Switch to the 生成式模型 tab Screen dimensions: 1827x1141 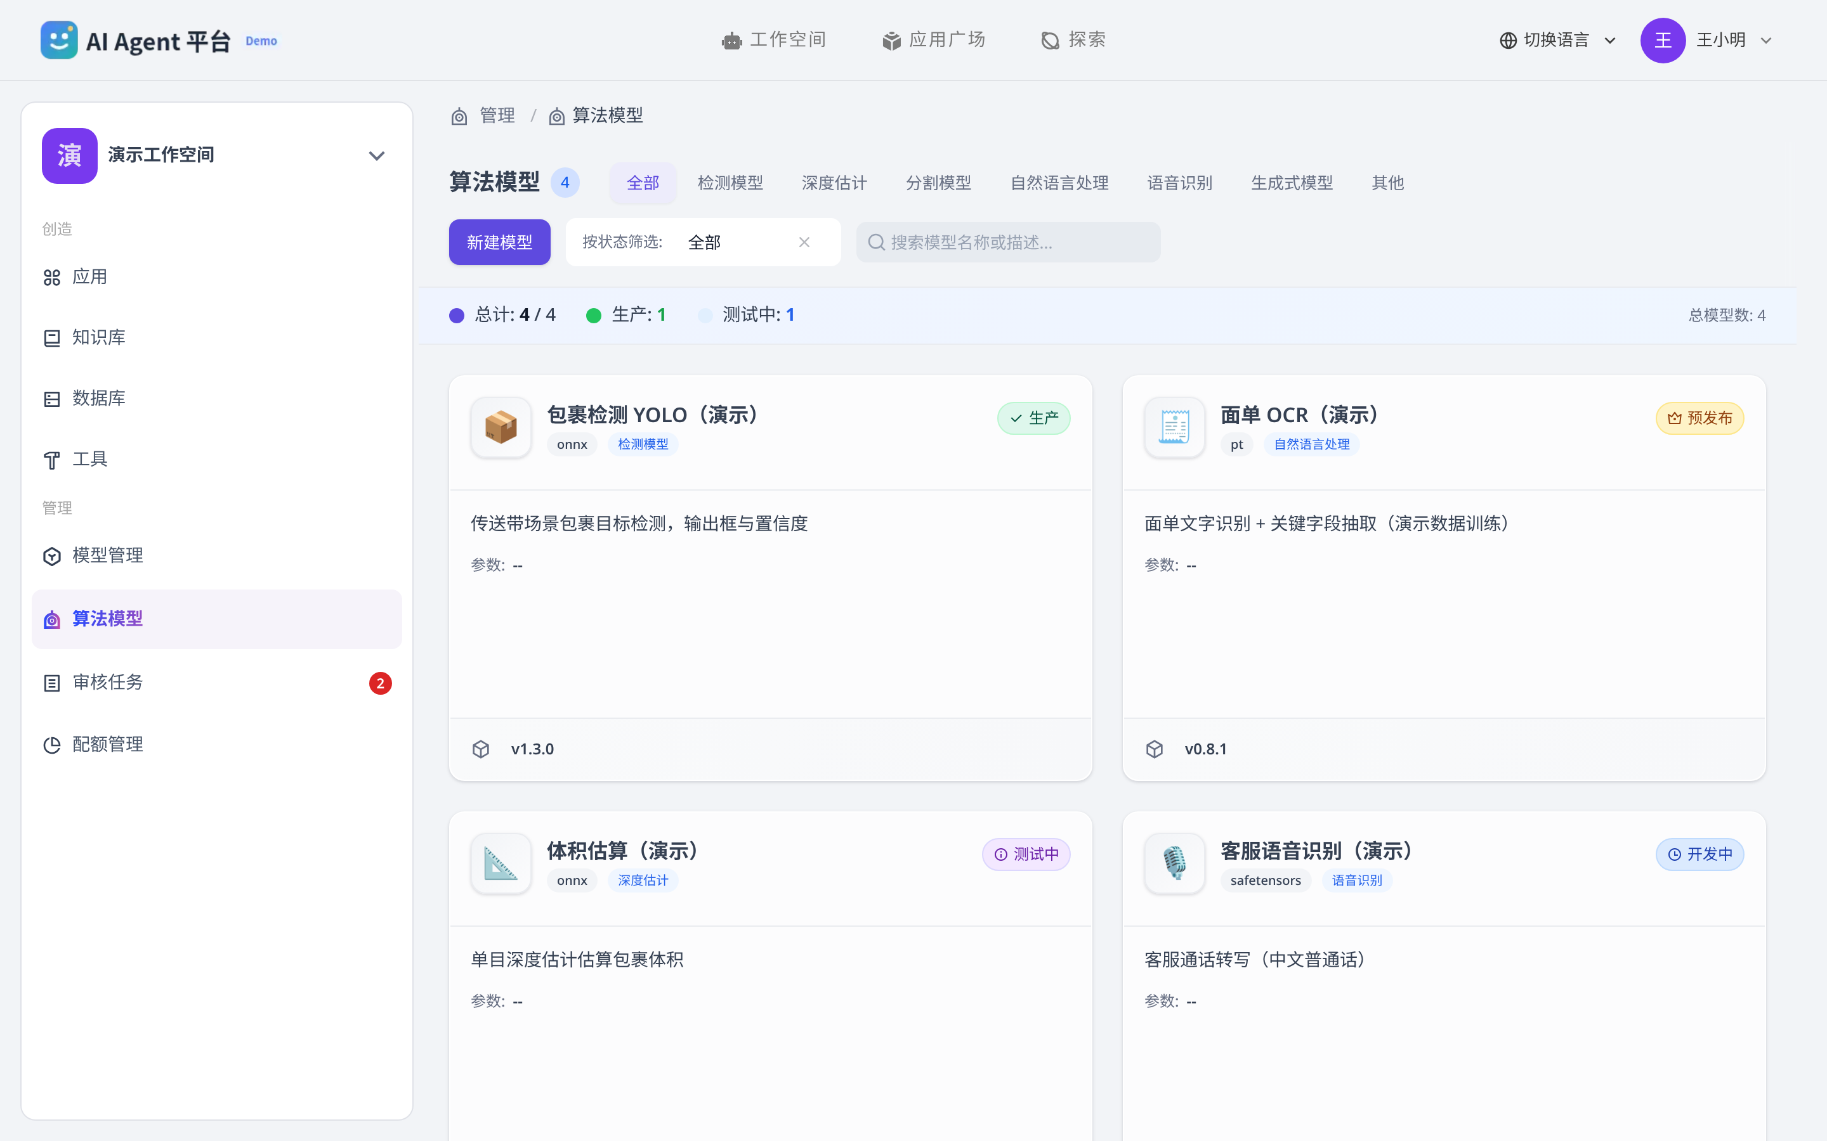pyautogui.click(x=1292, y=183)
